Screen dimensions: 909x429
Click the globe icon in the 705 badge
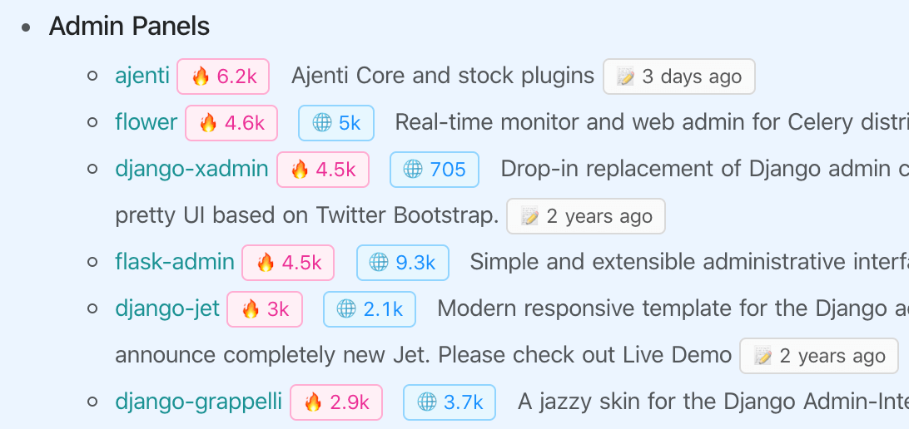click(x=413, y=170)
